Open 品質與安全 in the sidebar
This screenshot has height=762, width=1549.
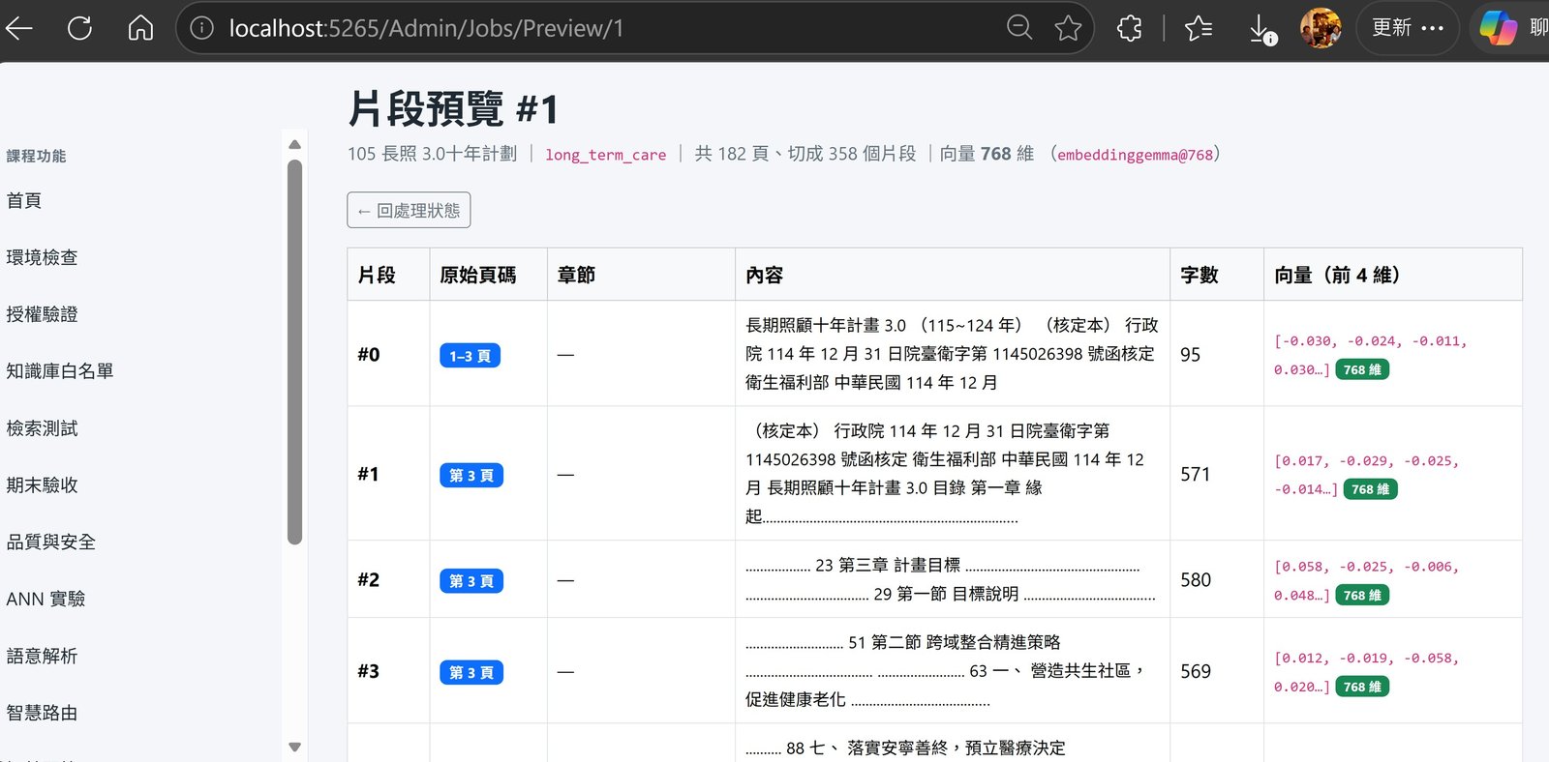[51, 542]
